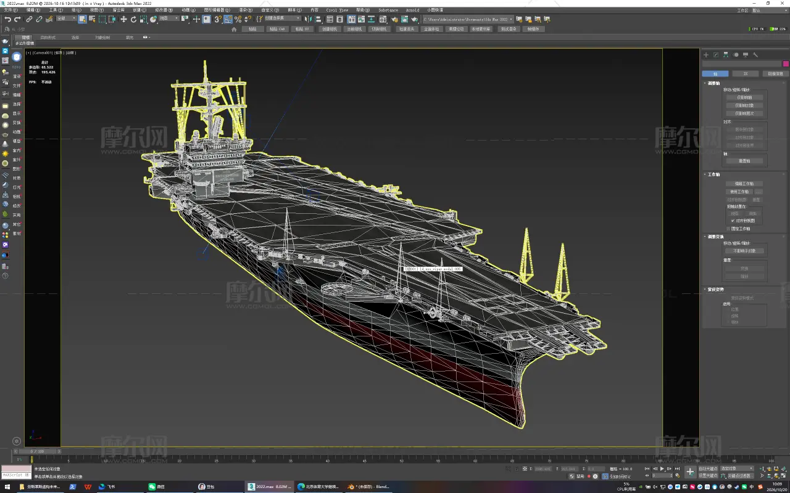This screenshot has width=790, height=493.
Task: Open the Display tab in command panel
Action: click(746, 55)
